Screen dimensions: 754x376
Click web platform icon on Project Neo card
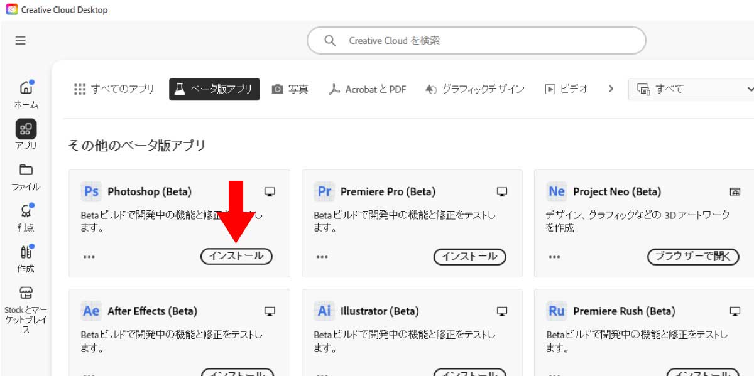click(735, 191)
